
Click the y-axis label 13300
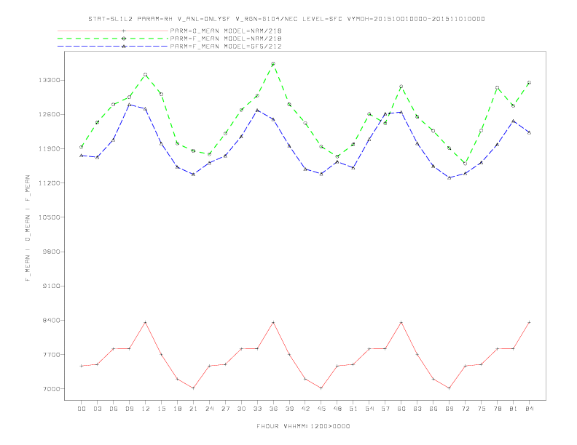tap(50, 80)
